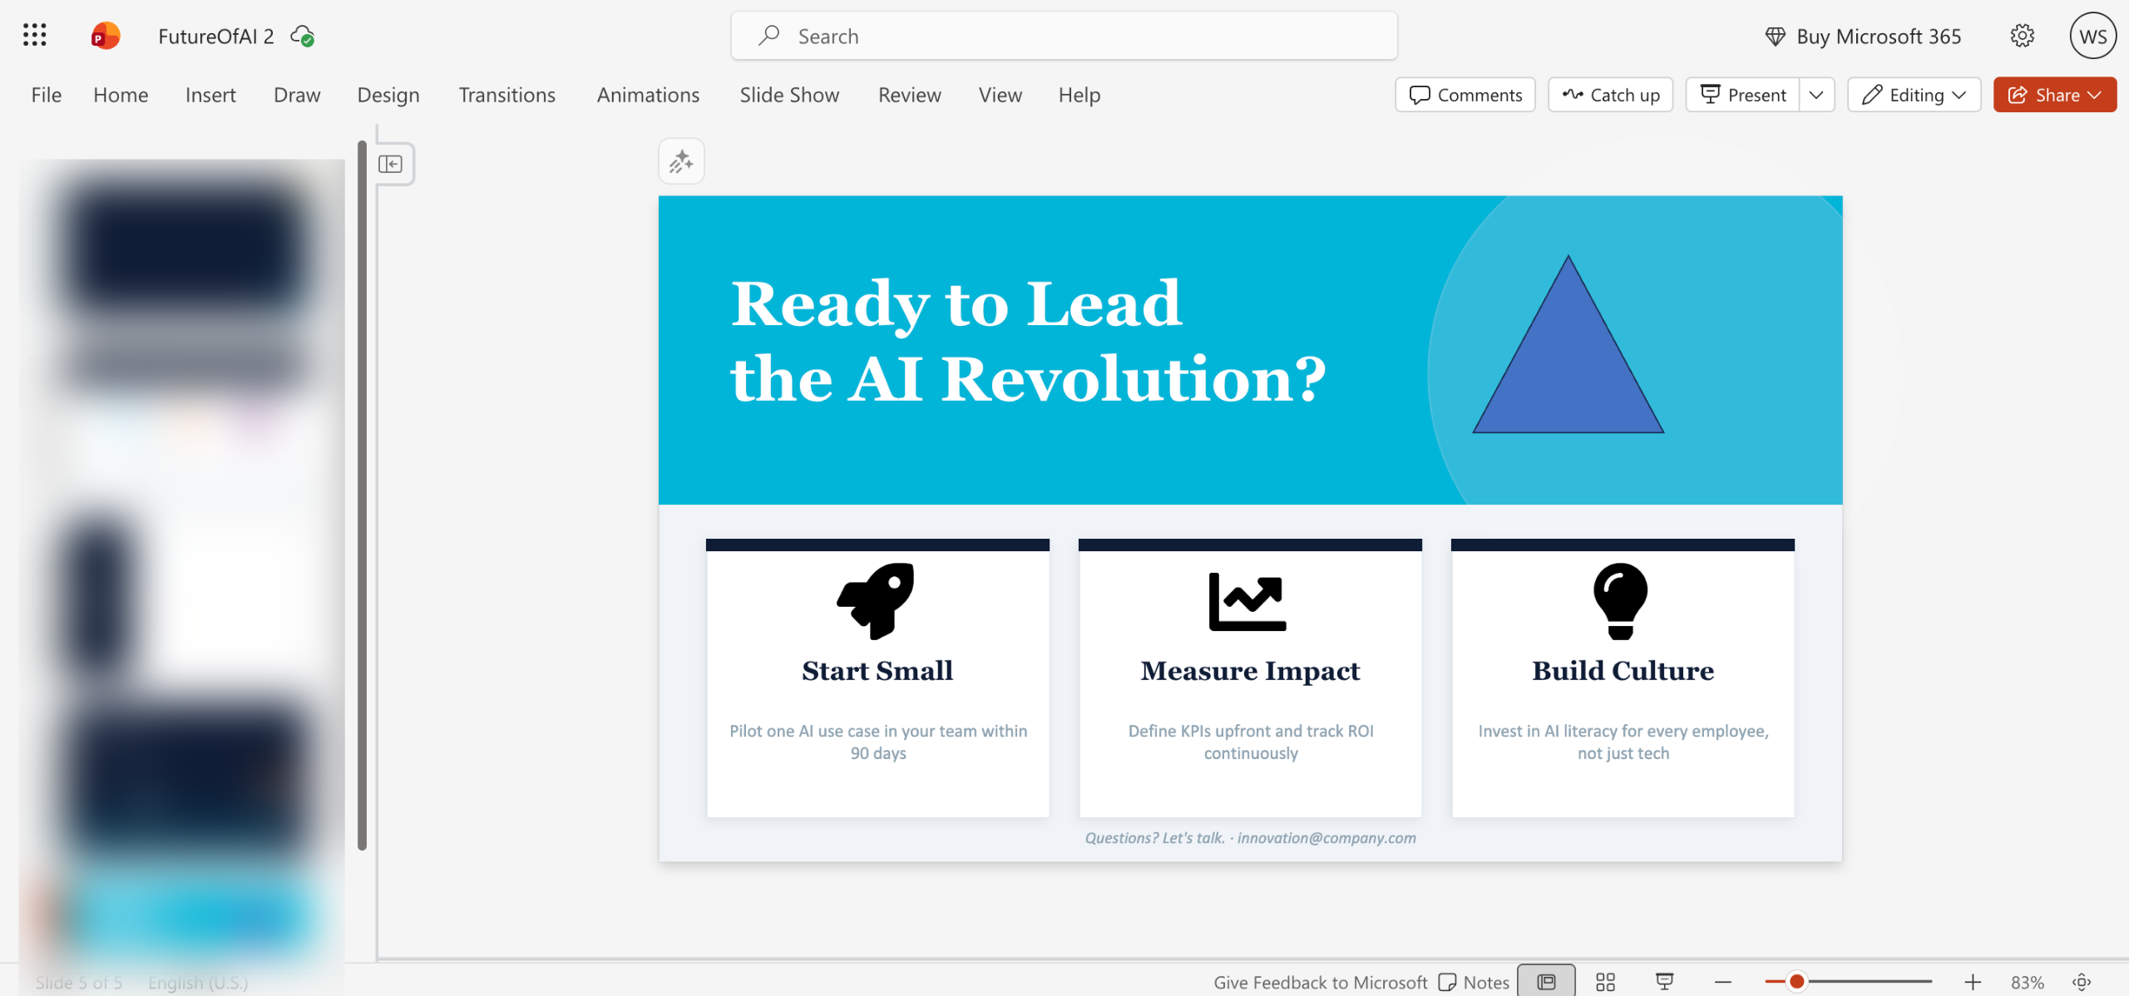2129x996 pixels.
Task: Switch to Slide Sorter view icon
Action: click(1605, 982)
